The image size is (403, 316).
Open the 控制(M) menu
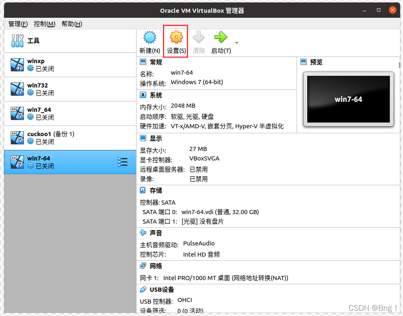[45, 24]
